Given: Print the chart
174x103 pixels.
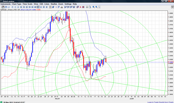Looking at the screenshot, I should pyautogui.click(x=87, y=7).
